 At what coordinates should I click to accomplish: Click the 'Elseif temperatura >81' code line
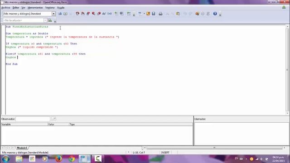coord(45,54)
